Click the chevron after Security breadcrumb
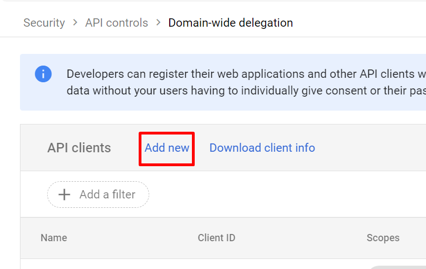The image size is (426, 269). tap(75, 23)
